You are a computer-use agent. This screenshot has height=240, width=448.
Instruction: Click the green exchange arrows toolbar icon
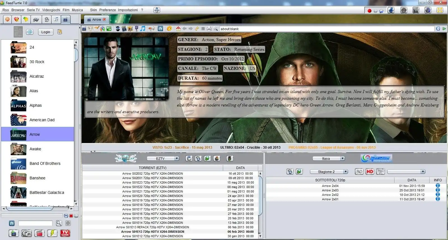(109, 29)
